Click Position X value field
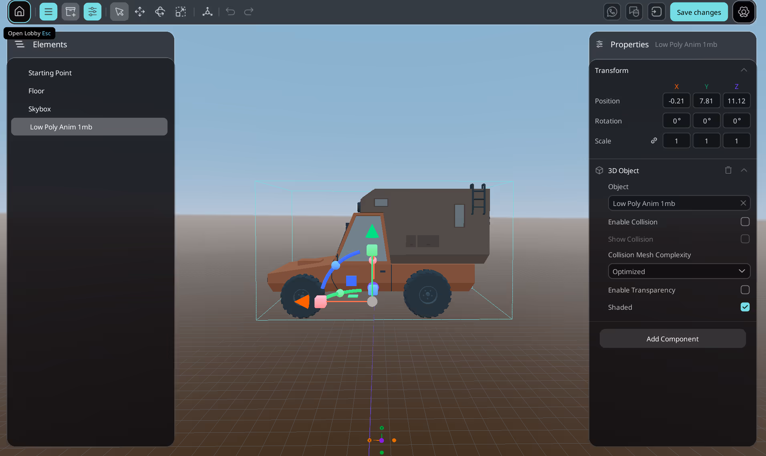Image resolution: width=766 pixels, height=456 pixels. point(676,101)
